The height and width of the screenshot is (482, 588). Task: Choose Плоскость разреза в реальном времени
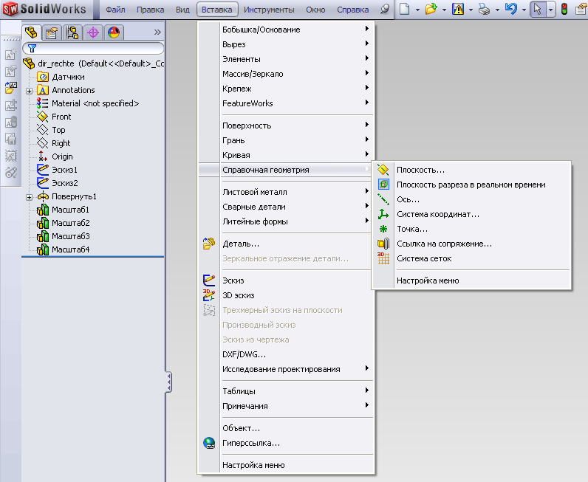coord(471,185)
